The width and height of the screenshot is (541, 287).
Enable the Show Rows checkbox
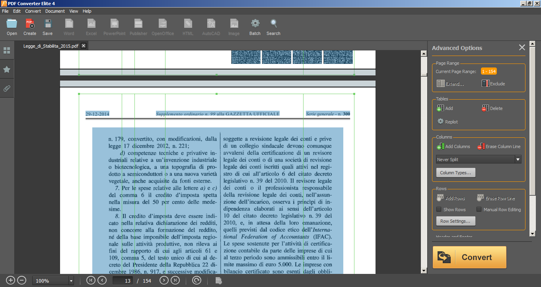[439, 210]
